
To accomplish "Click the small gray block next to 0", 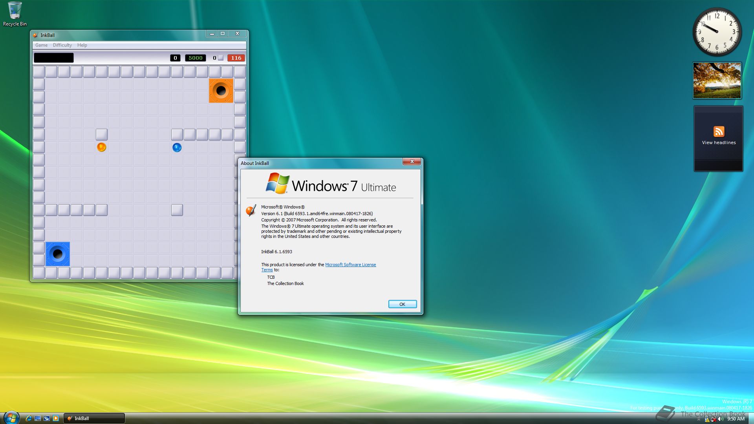I will click(221, 58).
